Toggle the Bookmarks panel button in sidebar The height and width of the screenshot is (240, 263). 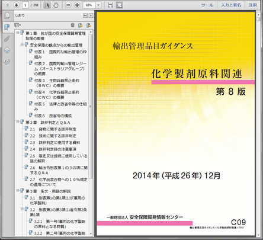pos(7,27)
